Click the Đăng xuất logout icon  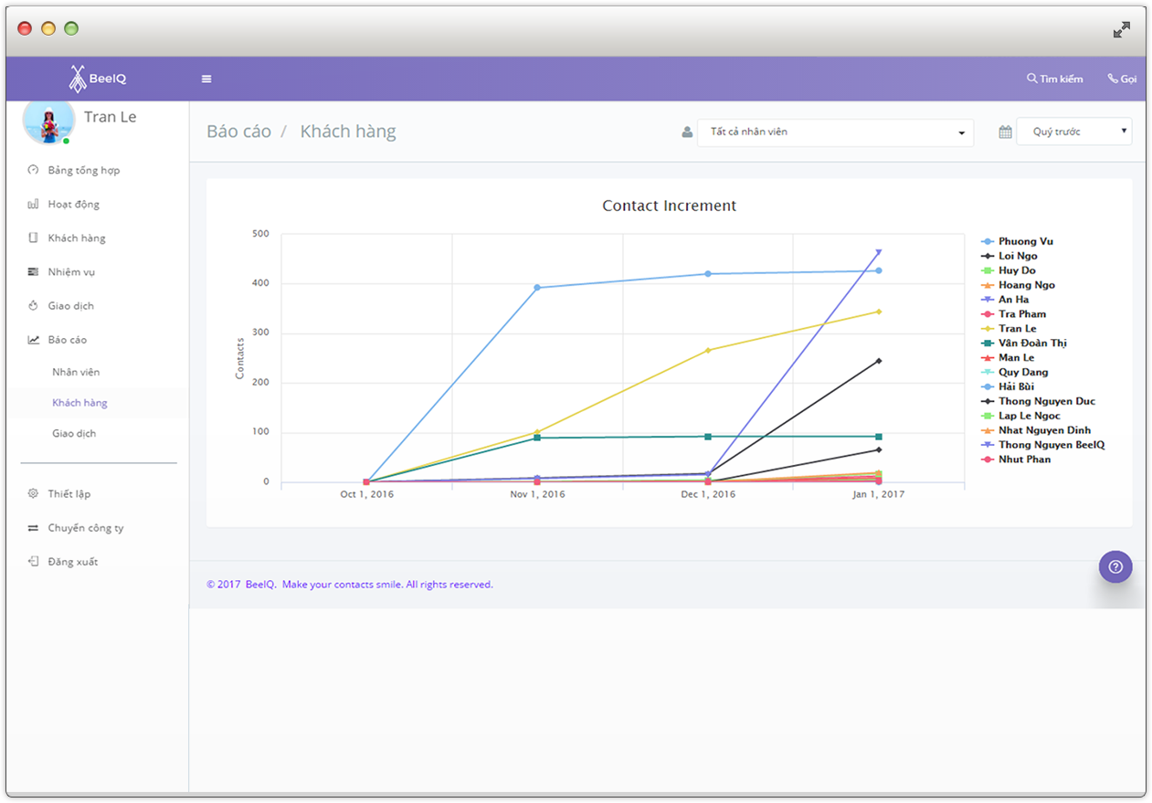click(x=34, y=562)
